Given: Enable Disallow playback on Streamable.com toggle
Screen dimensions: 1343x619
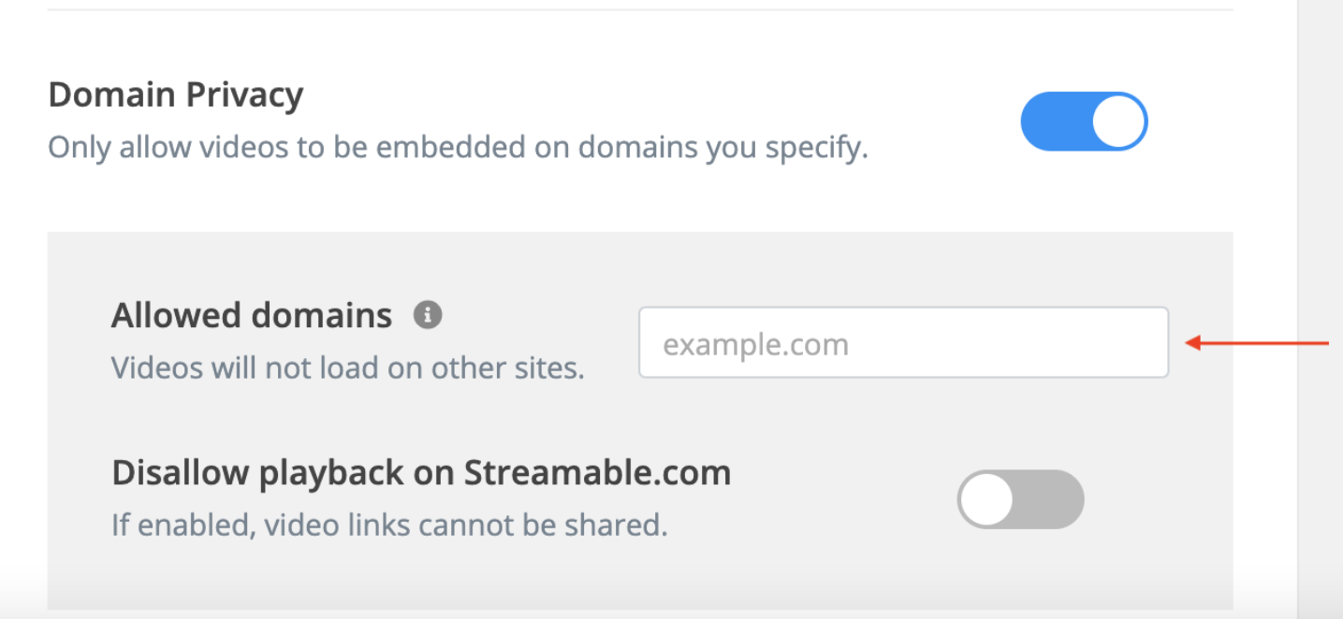Looking at the screenshot, I should (1020, 499).
